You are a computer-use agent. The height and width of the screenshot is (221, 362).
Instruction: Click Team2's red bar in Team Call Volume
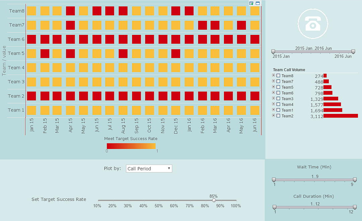tap(340, 116)
